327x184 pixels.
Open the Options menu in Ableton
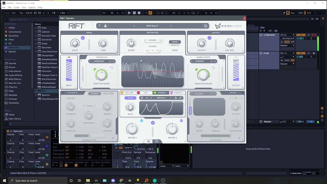32,7
